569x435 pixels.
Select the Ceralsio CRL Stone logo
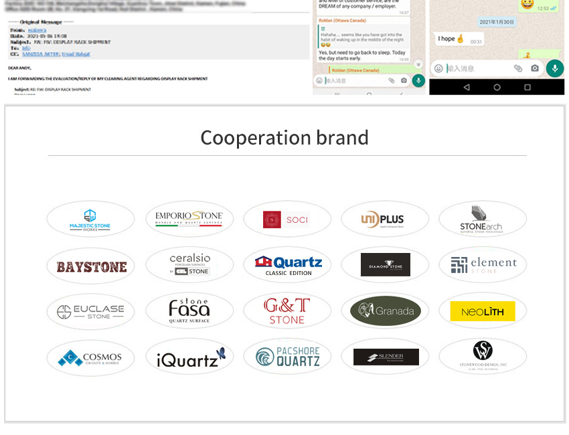[189, 265]
